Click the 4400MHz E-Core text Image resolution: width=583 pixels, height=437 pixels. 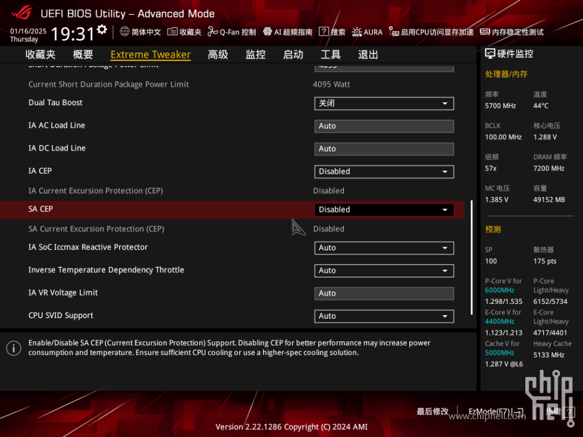[x=499, y=322]
